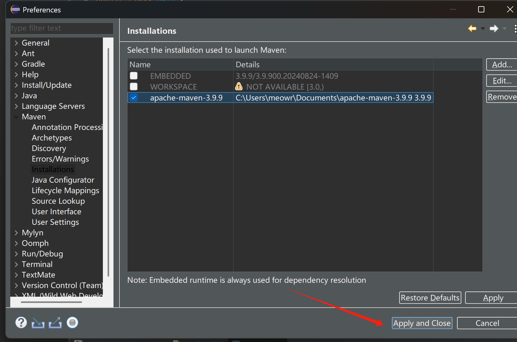This screenshot has width=517, height=342.
Task: Maximize the Preferences window
Action: 481,10
